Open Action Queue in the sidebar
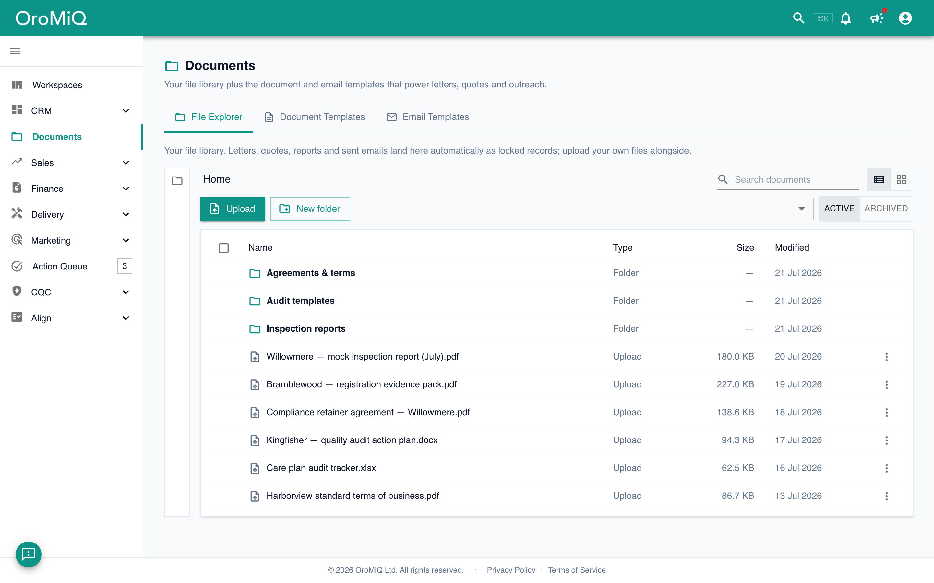 tap(71, 266)
